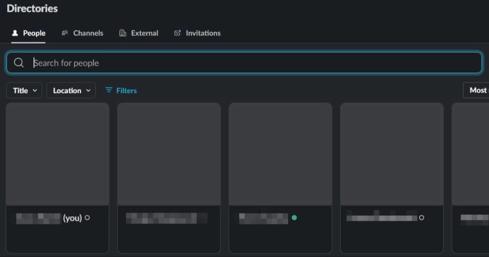Click the person icon on People tab
Screen dimensions: 489x257
pyautogui.click(x=15, y=33)
